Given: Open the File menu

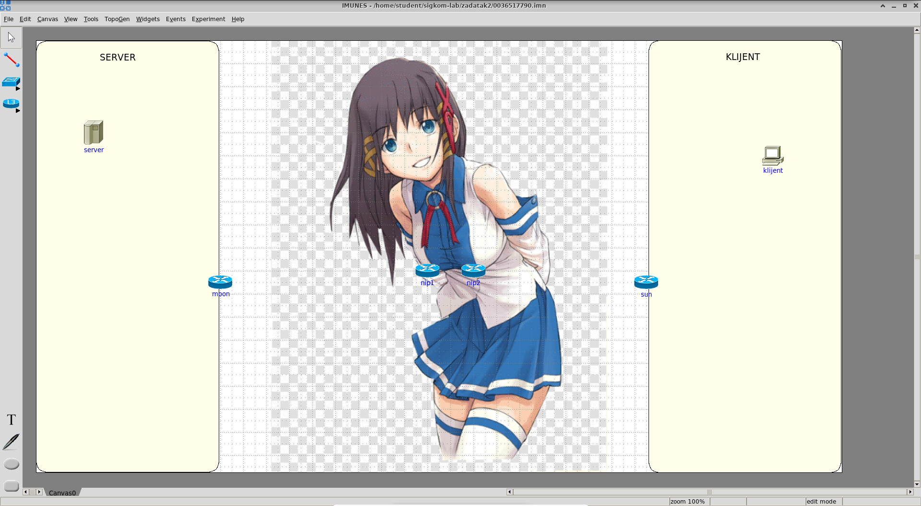Looking at the screenshot, I should (x=9, y=19).
